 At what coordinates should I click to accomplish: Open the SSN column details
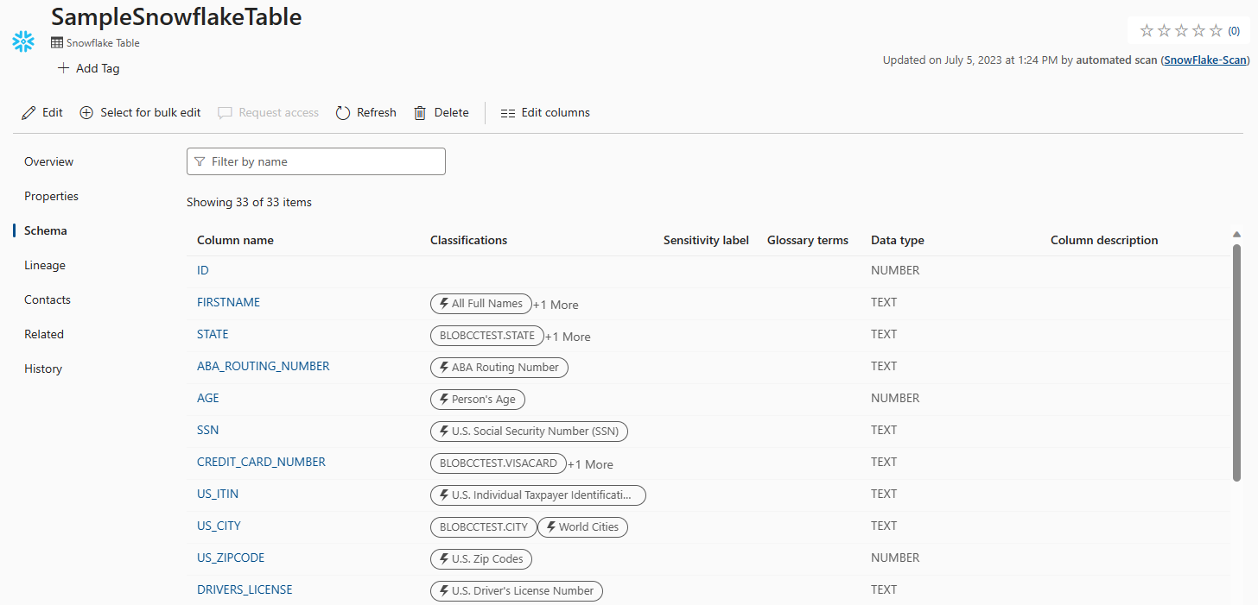207,429
